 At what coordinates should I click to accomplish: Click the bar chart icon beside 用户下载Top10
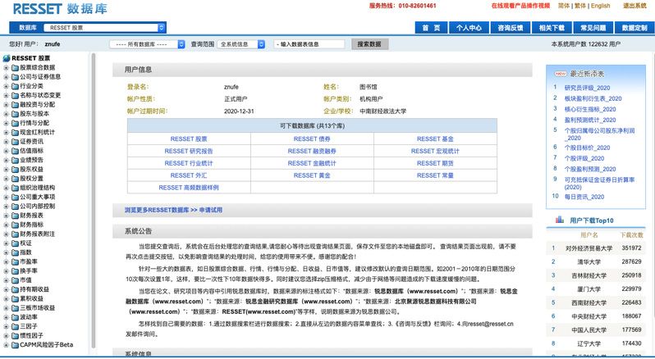point(559,220)
